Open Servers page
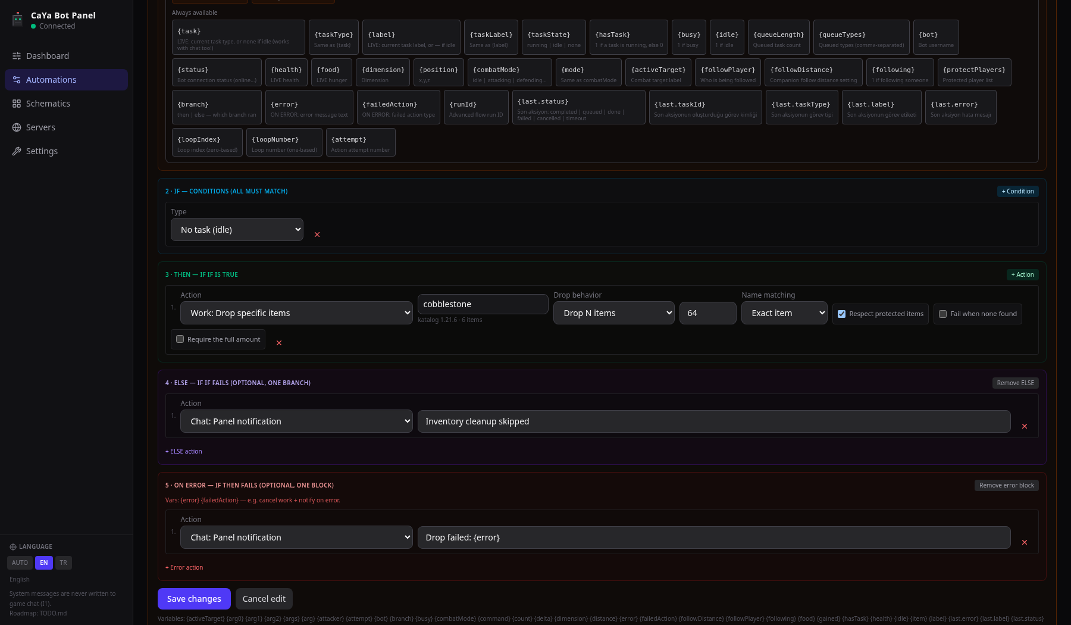 [66, 127]
